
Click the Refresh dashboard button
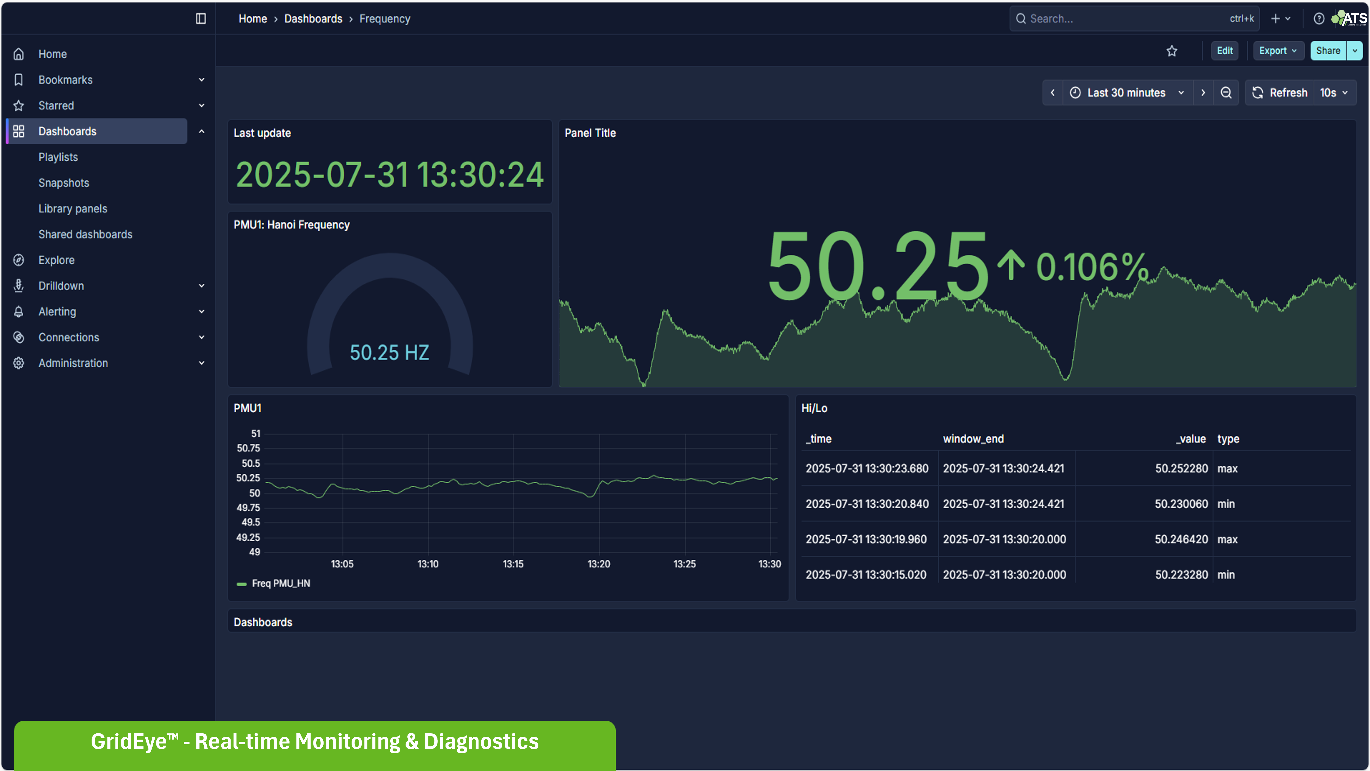pyautogui.click(x=1280, y=93)
